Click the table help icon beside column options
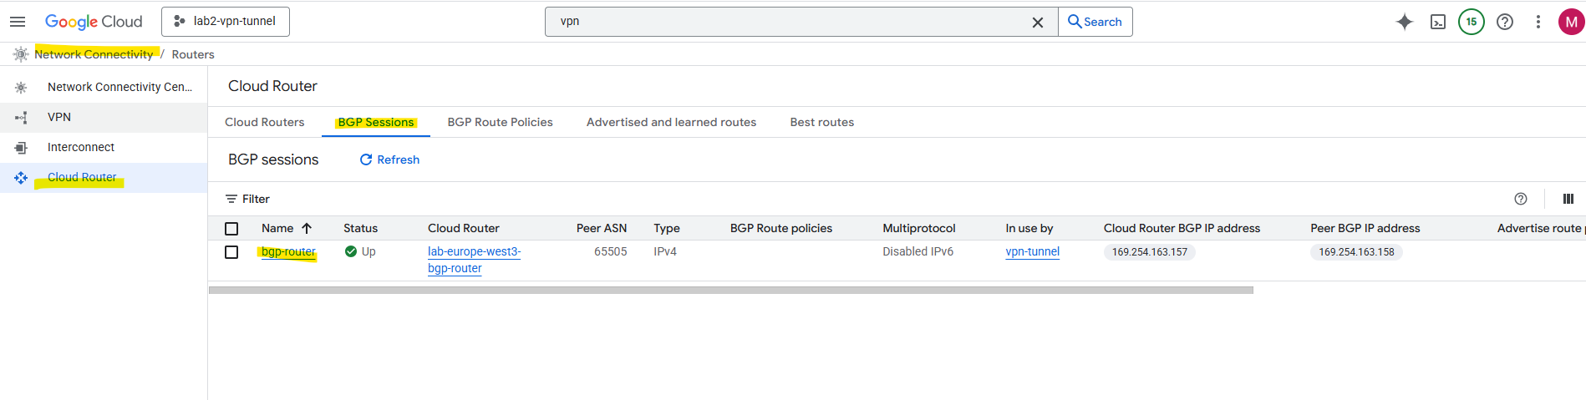The height and width of the screenshot is (400, 1586). pyautogui.click(x=1520, y=199)
